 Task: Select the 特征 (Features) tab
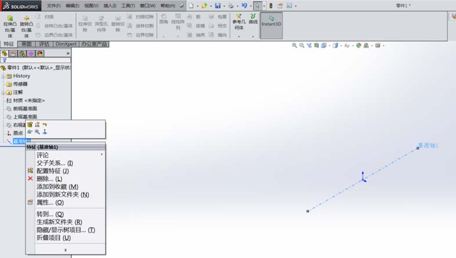9,44
